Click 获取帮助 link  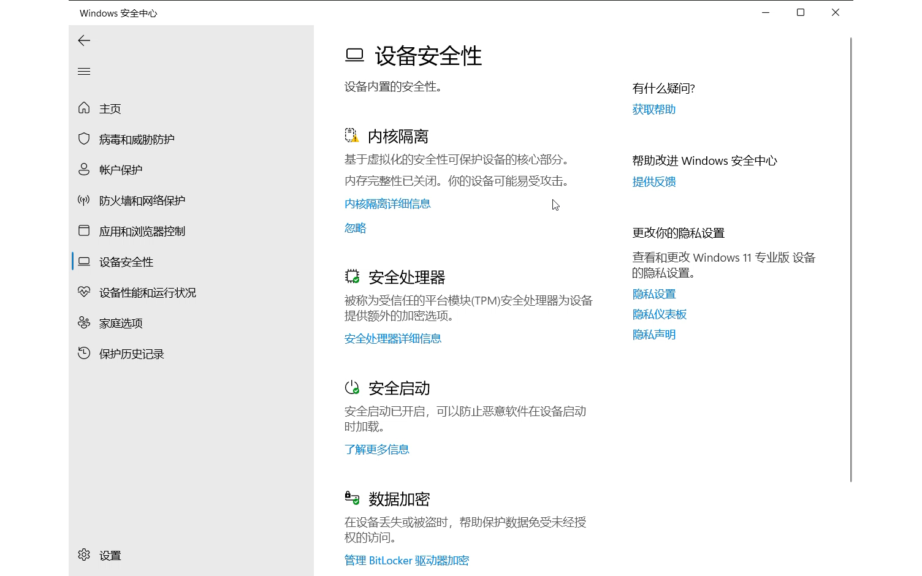pos(654,109)
